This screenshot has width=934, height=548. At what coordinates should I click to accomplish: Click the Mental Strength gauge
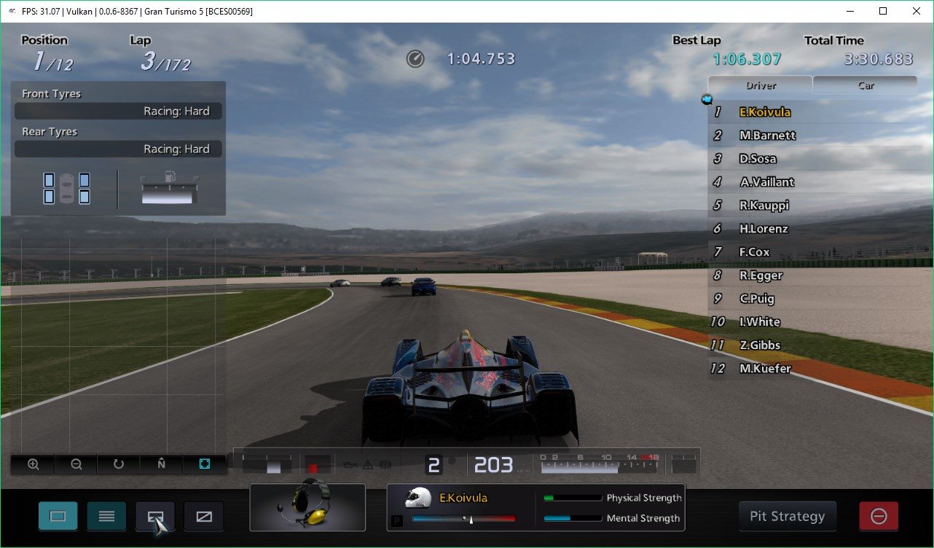click(573, 518)
